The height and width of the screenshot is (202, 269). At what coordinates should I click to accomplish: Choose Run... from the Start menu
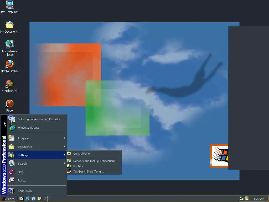click(x=37, y=180)
